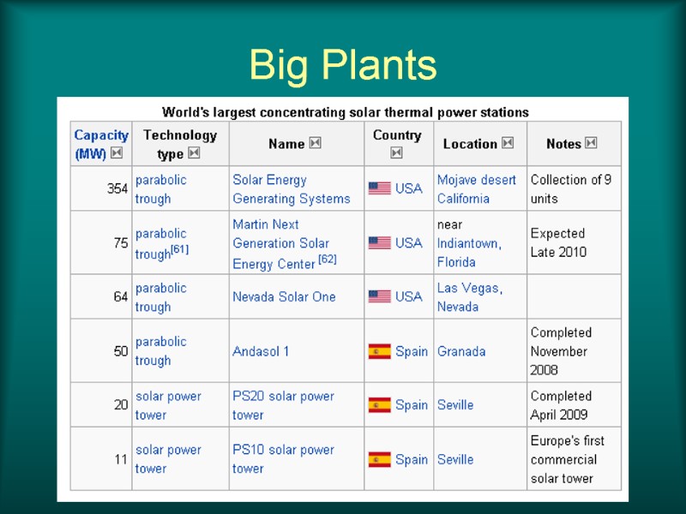Click the capacity value '75'
Image resolution: width=686 pixels, height=514 pixels.
pos(121,243)
